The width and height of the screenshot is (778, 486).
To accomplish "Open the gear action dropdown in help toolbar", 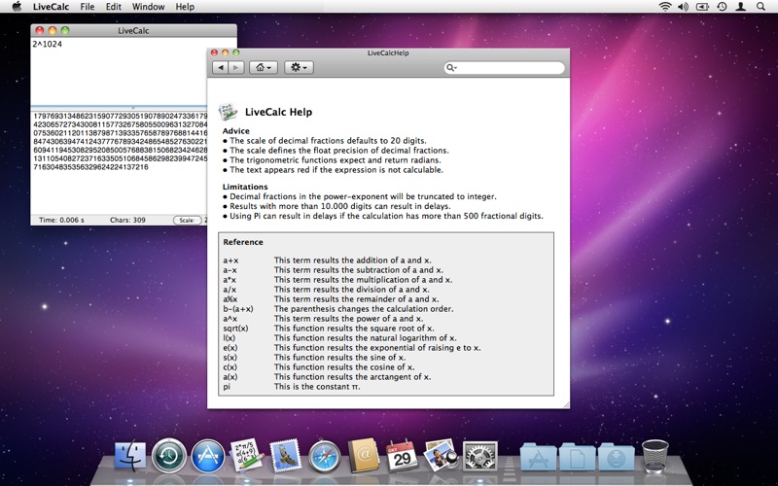I will (x=299, y=67).
